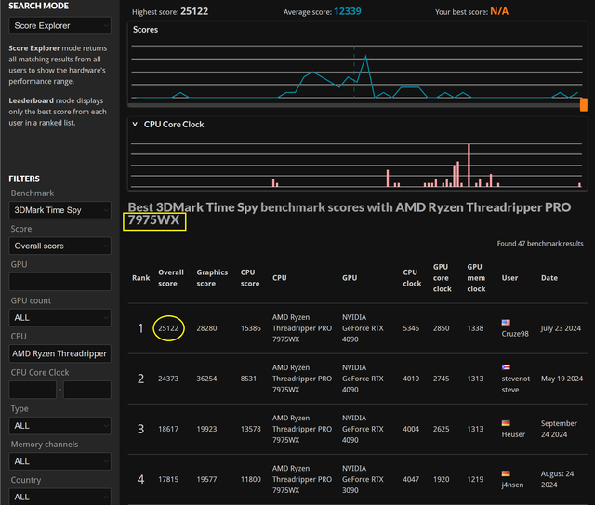Select CPU score 15386 in rank 1
The height and width of the screenshot is (505, 595).
250,328
